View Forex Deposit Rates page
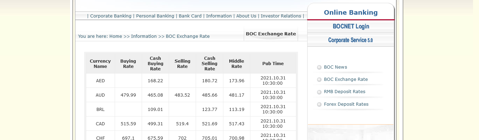Image resolution: width=479 pixels, height=140 pixels. (x=346, y=104)
